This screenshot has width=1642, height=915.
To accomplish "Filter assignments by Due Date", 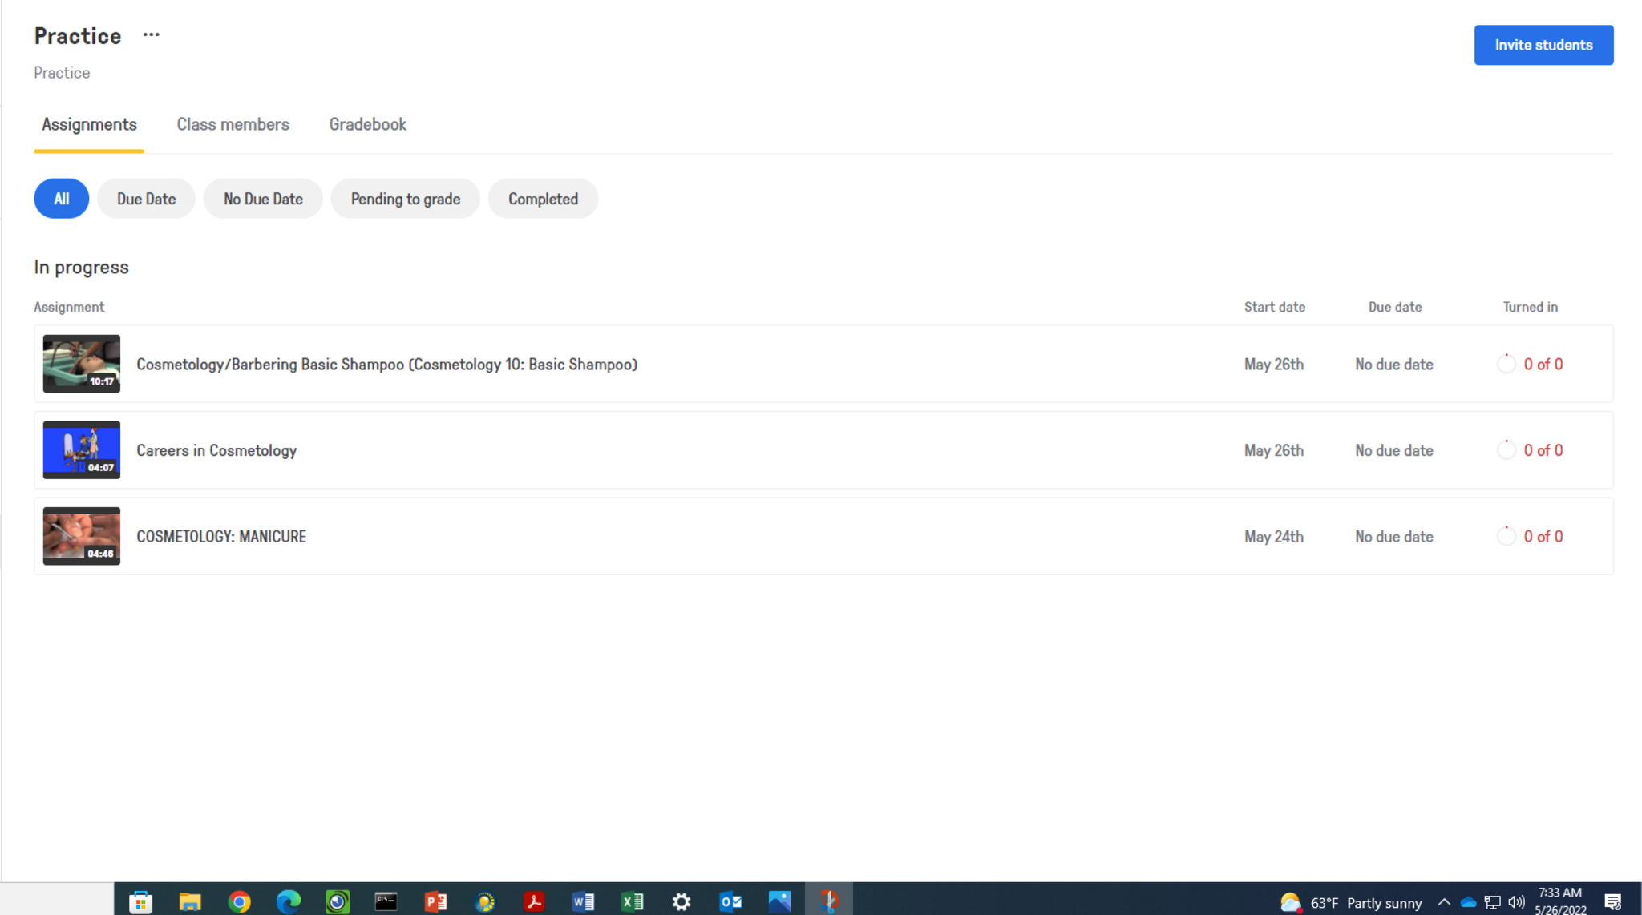I will pos(146,199).
